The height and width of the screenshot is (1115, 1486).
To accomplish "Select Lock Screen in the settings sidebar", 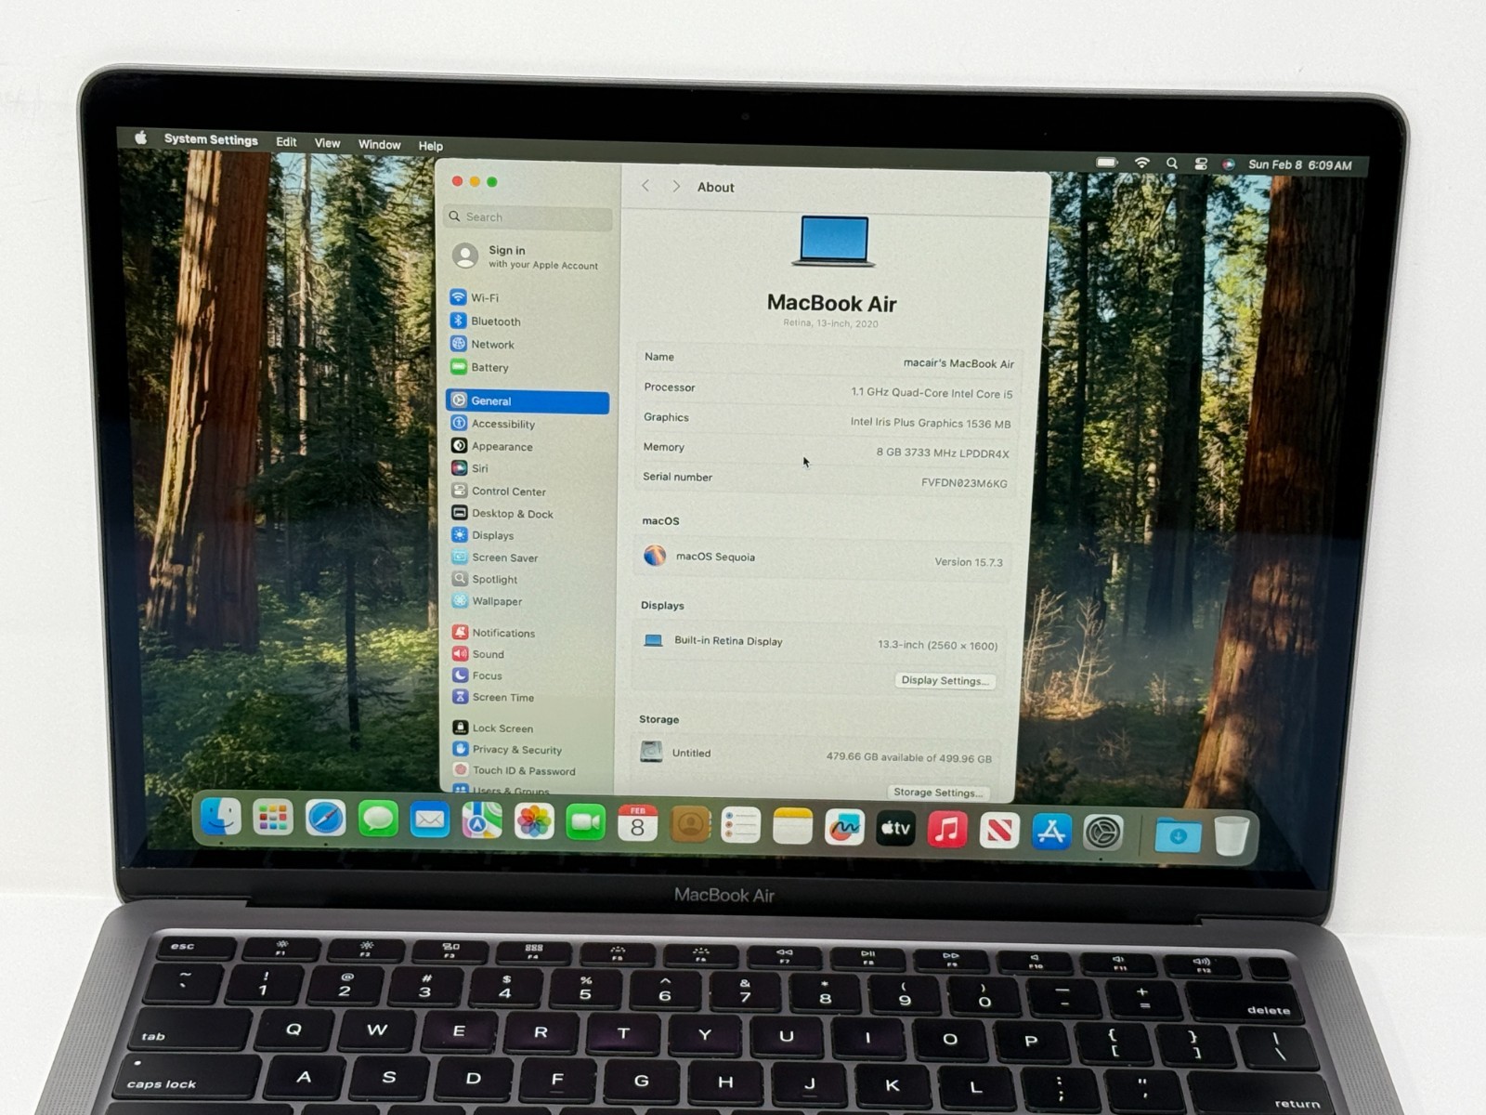I will pyautogui.click(x=528, y=728).
